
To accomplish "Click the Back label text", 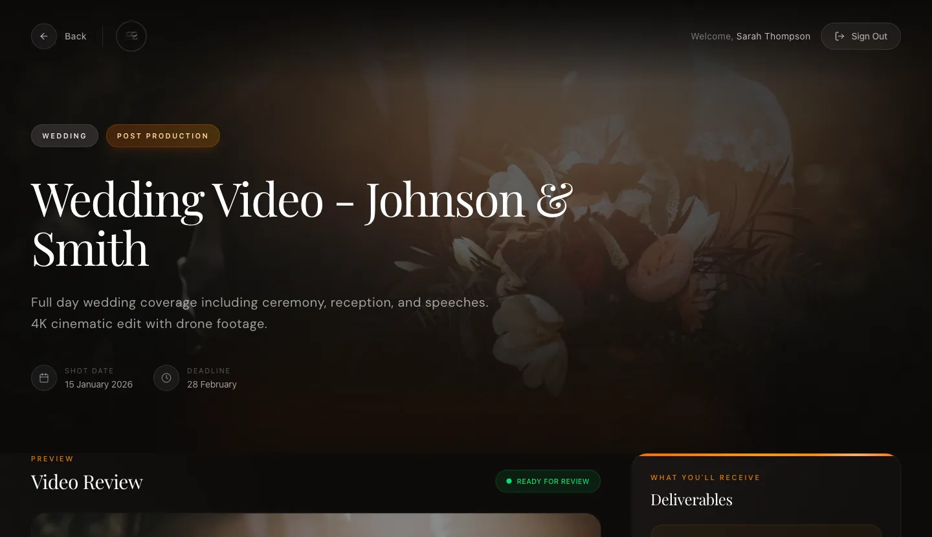I will pos(76,36).
